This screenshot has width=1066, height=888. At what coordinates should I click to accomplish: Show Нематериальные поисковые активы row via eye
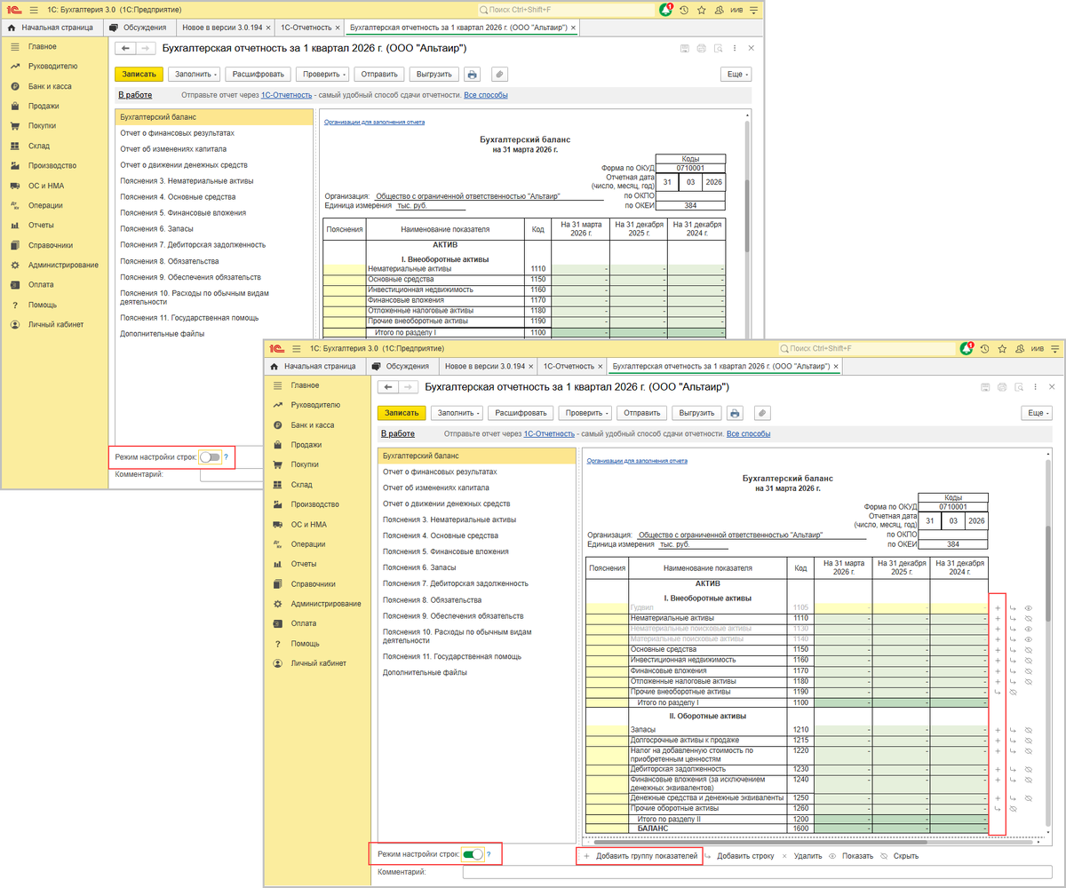tap(1029, 629)
